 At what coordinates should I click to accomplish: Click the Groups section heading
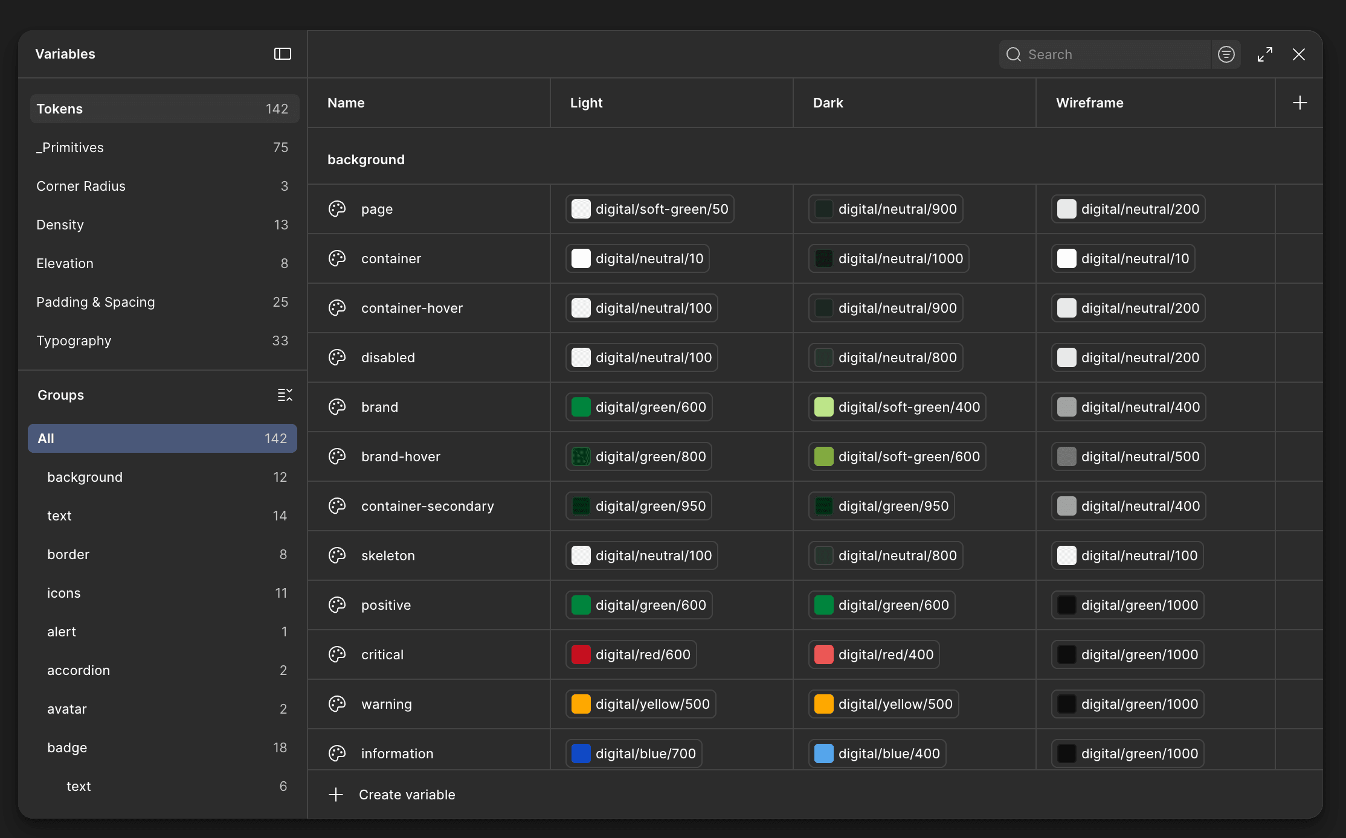coord(60,395)
